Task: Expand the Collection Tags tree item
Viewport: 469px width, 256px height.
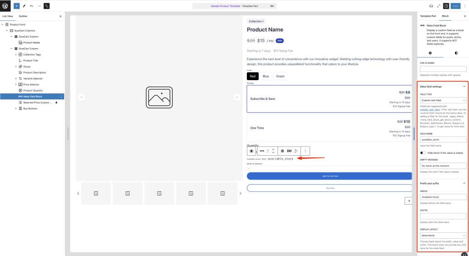Action: 16,54
